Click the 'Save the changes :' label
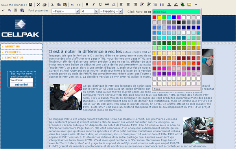The image size is (236, 149). coord(14,5)
